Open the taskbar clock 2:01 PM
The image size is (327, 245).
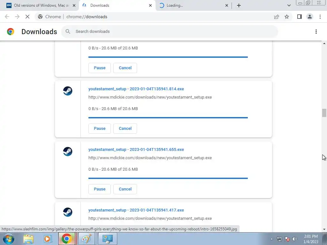[311, 239]
